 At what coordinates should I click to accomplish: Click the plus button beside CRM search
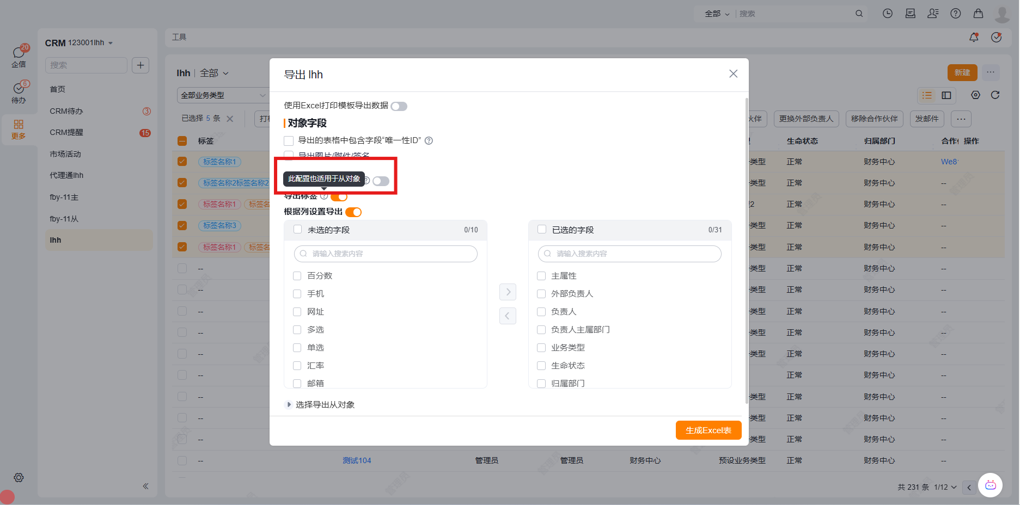click(141, 65)
